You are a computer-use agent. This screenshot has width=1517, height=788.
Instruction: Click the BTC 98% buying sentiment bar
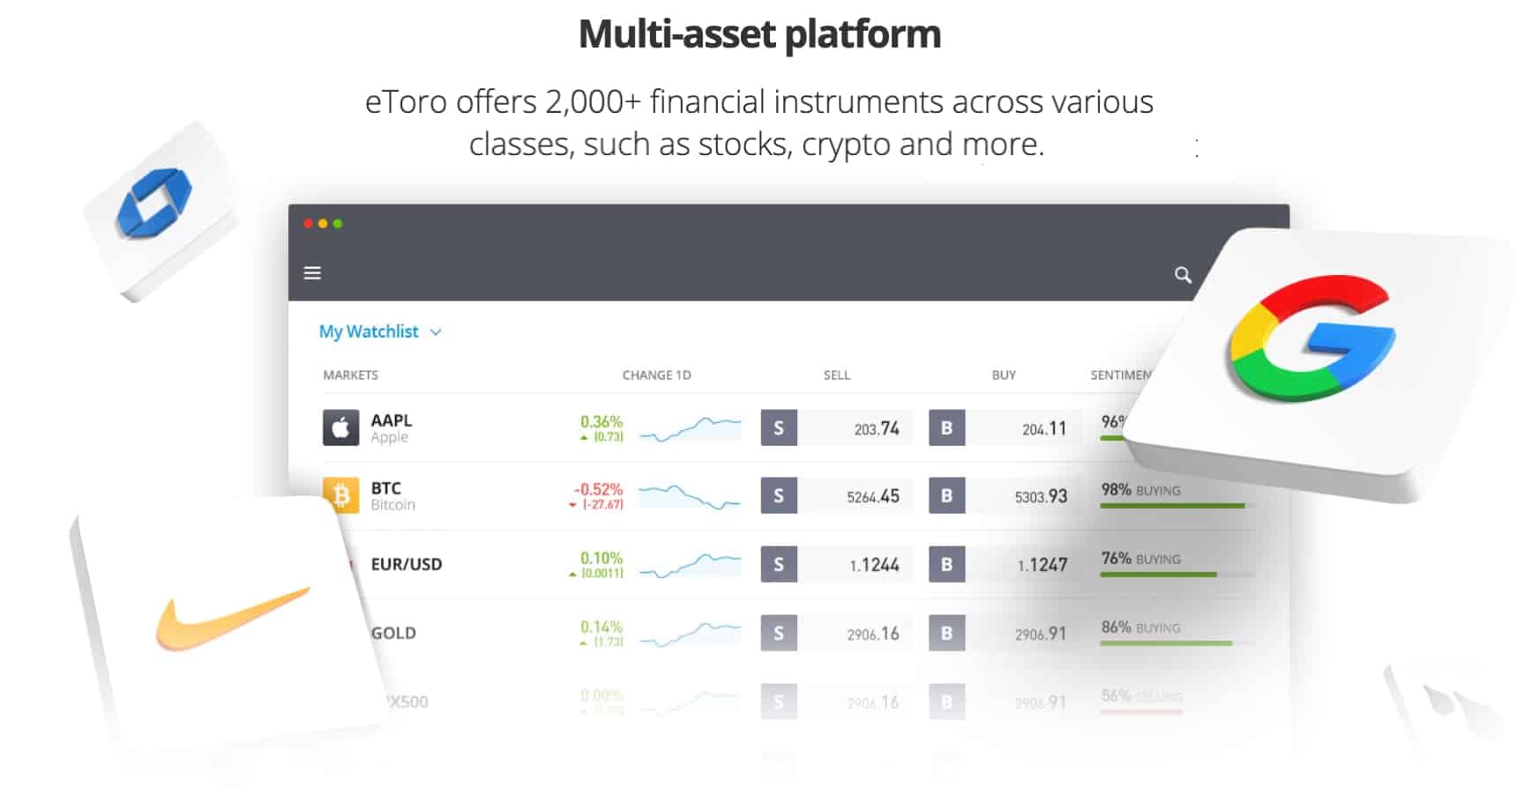[x=1173, y=506]
